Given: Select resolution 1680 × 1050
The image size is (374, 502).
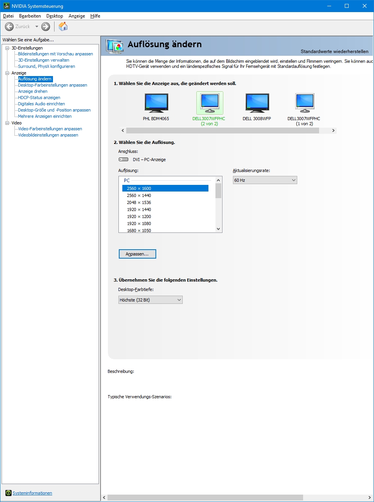Looking at the screenshot, I should tap(165, 230).
